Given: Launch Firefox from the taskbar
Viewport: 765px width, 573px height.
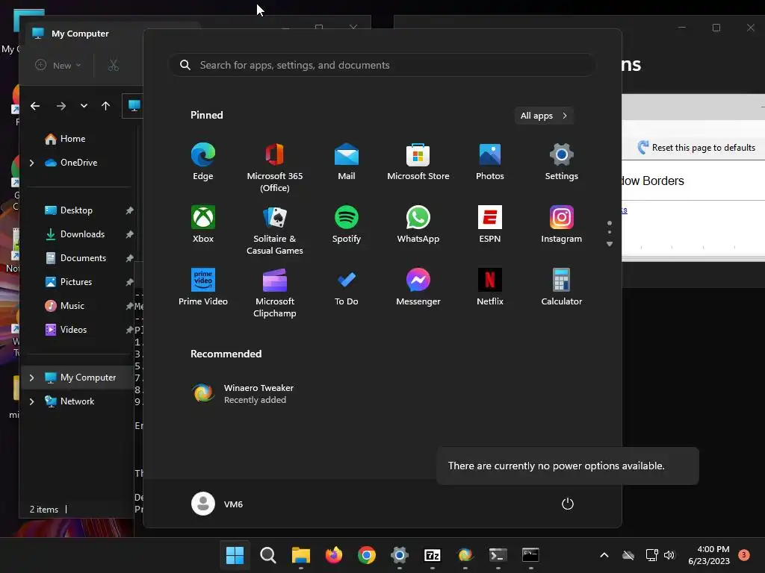Looking at the screenshot, I should [x=334, y=555].
